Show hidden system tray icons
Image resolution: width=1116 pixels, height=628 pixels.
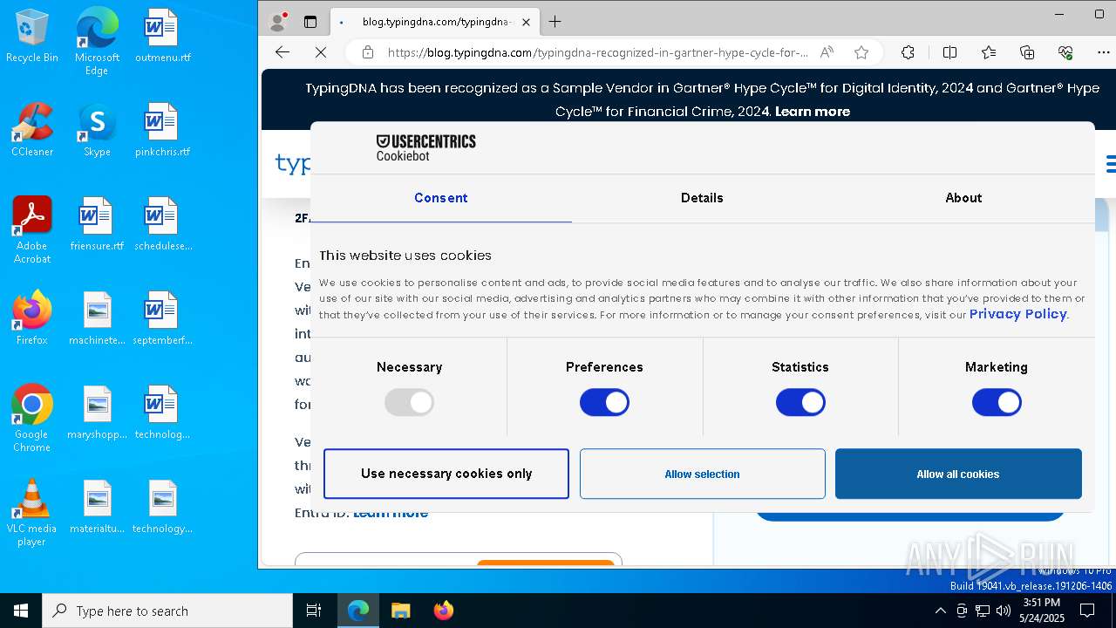tap(940, 611)
